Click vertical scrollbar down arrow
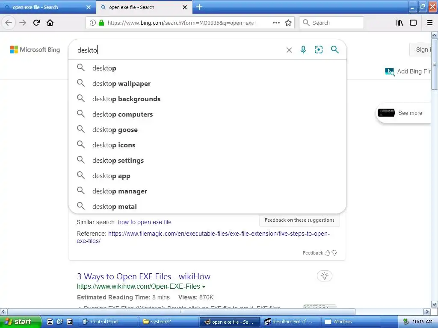438x328 pixels. [x=435, y=304]
